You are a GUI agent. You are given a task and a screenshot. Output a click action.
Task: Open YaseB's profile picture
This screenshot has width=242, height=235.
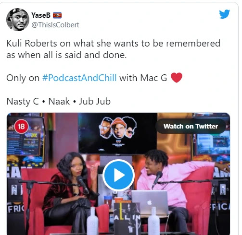click(18, 20)
